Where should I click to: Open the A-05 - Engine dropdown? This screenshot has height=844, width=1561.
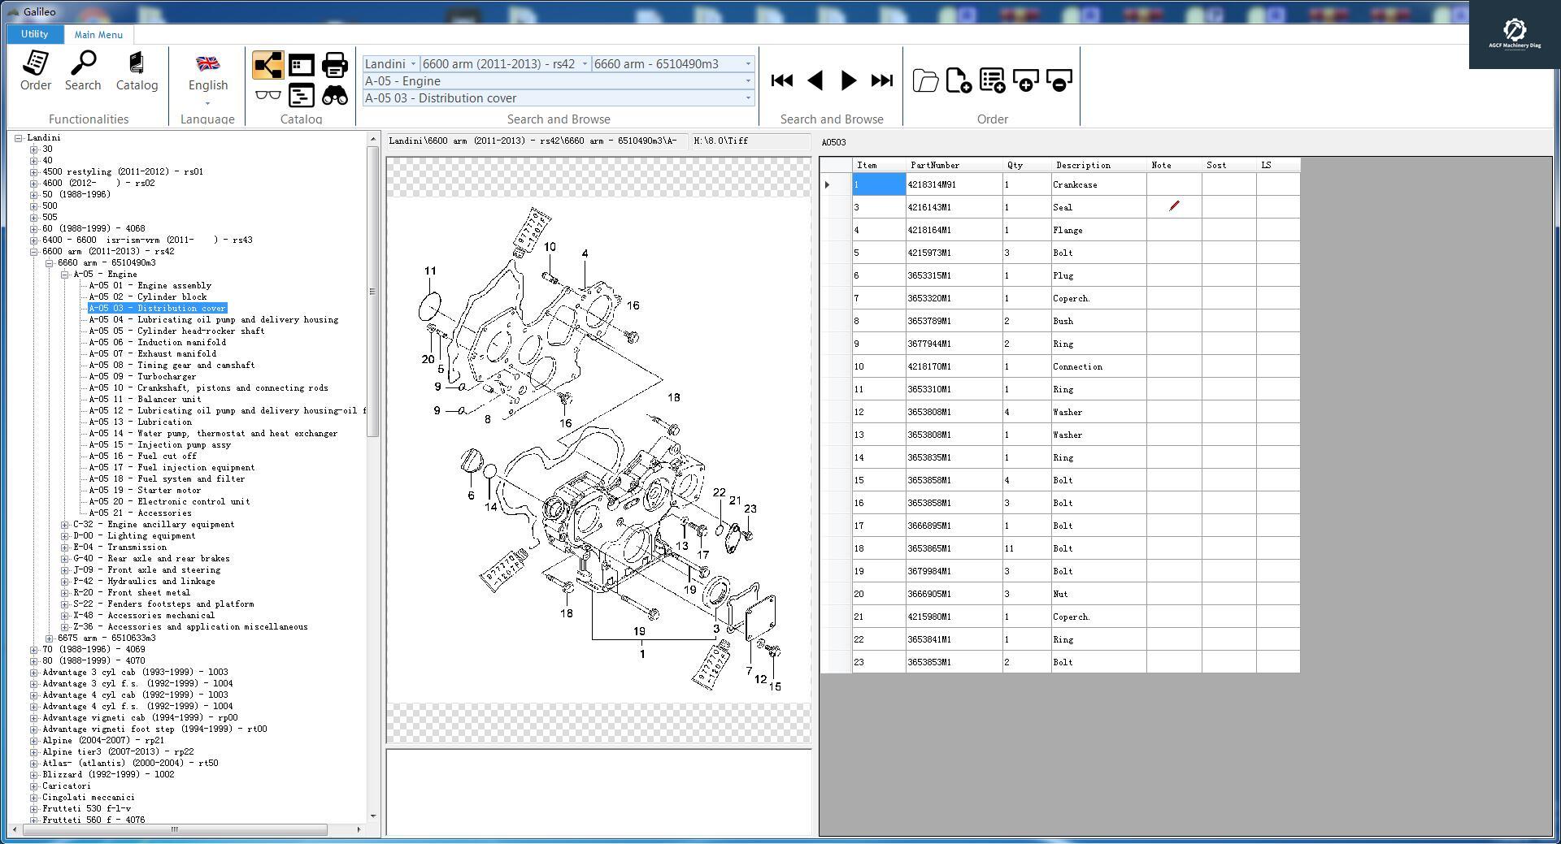(x=746, y=81)
